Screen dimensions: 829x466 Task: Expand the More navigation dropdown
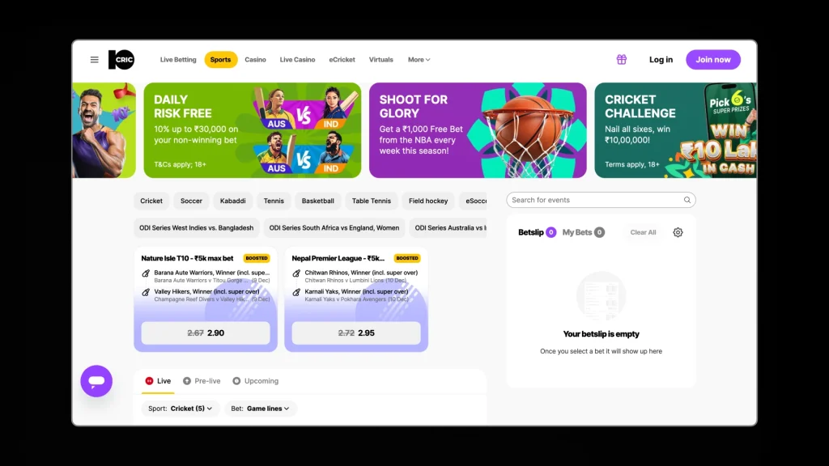[x=419, y=60]
